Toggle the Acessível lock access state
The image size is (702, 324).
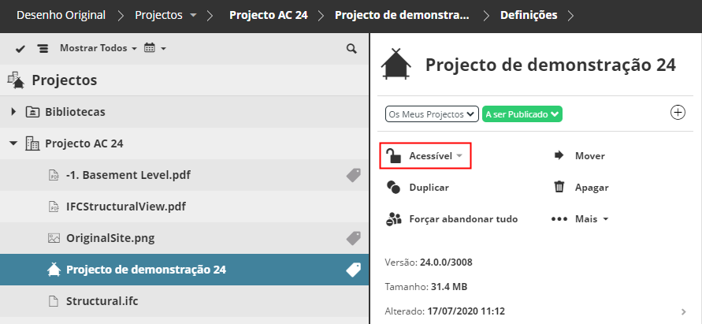425,156
